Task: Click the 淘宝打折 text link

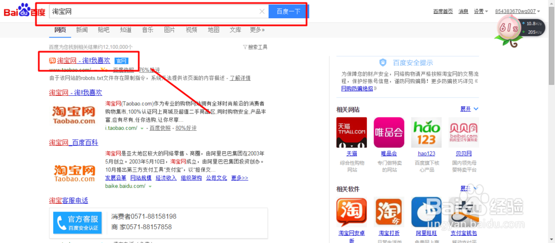Action: coord(389,233)
